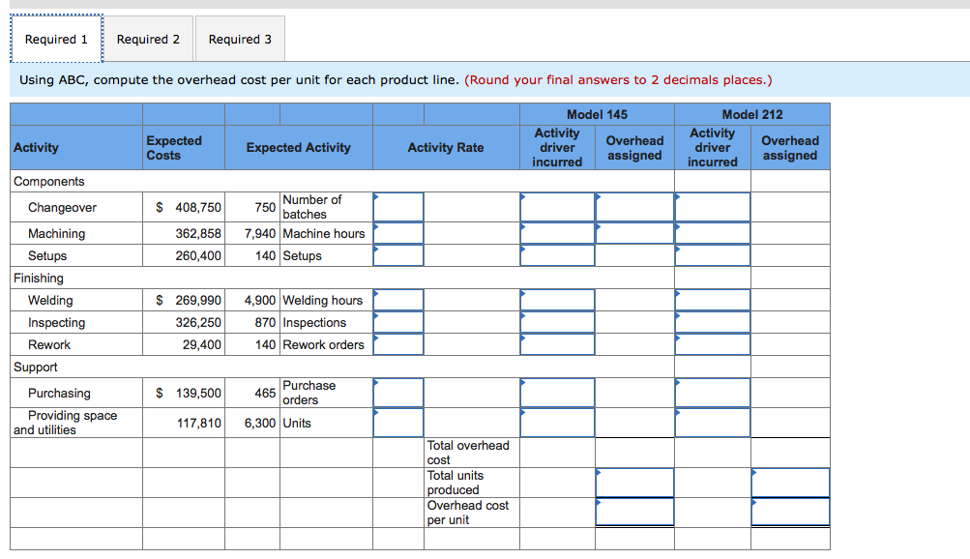Select Model 212 Inspecting activity driver field
This screenshot has height=559, width=970.
[x=713, y=322]
